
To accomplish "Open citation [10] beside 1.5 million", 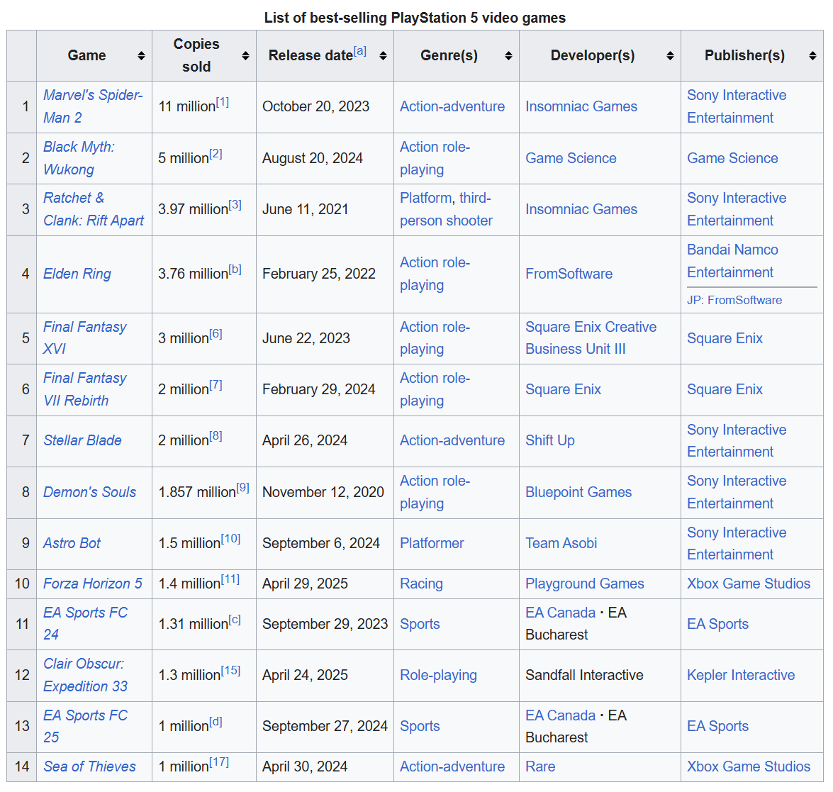I will (230, 539).
